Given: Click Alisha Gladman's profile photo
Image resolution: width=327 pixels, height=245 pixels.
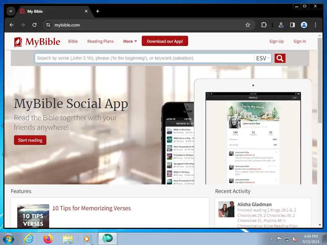Looking at the screenshot, I should 226,209.
